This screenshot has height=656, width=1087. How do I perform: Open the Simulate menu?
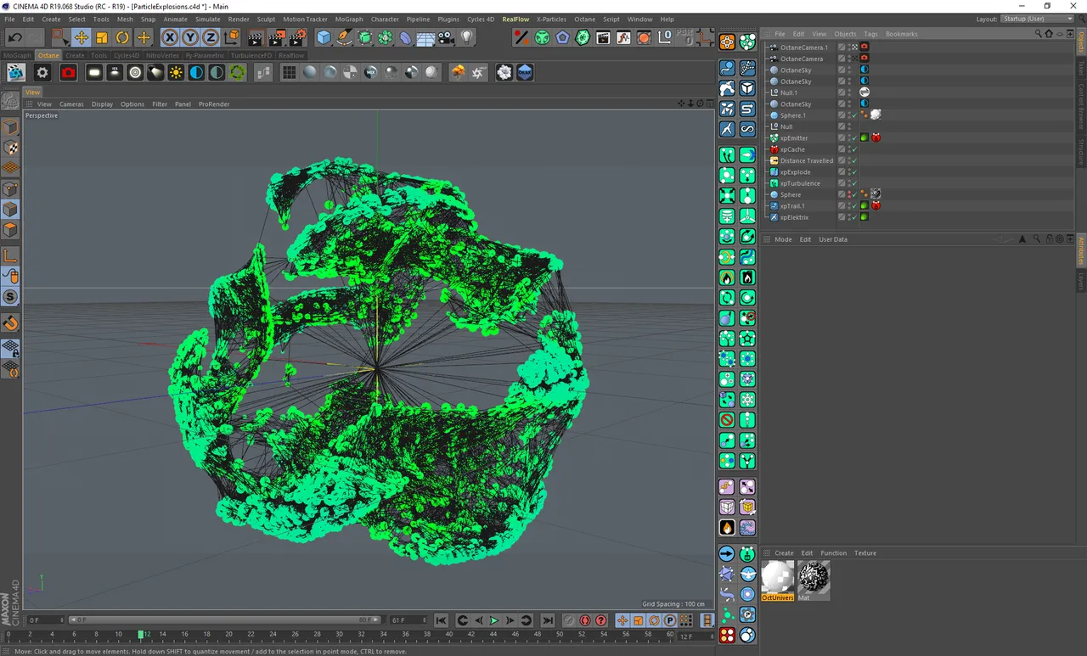(208, 19)
